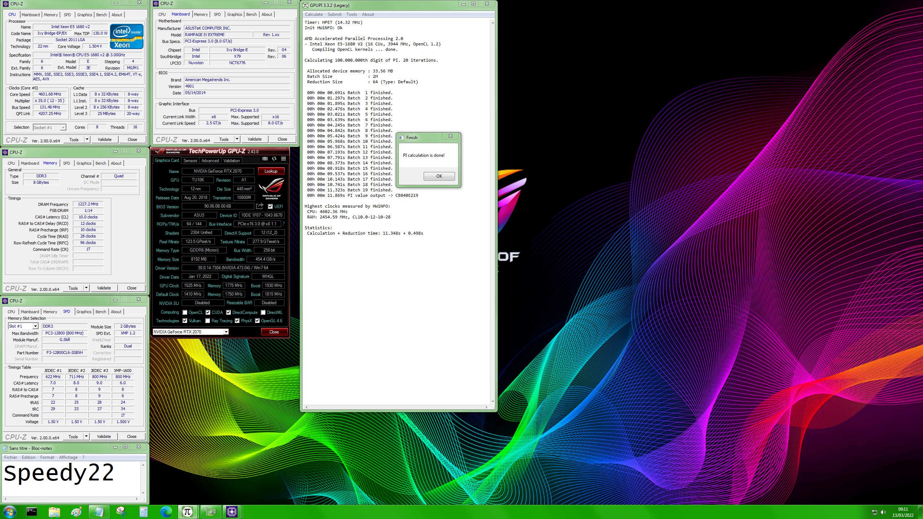Screen dimensions: 923x519
Task: Click the GPUPI horizontal scrollbar
Action: 396,407
